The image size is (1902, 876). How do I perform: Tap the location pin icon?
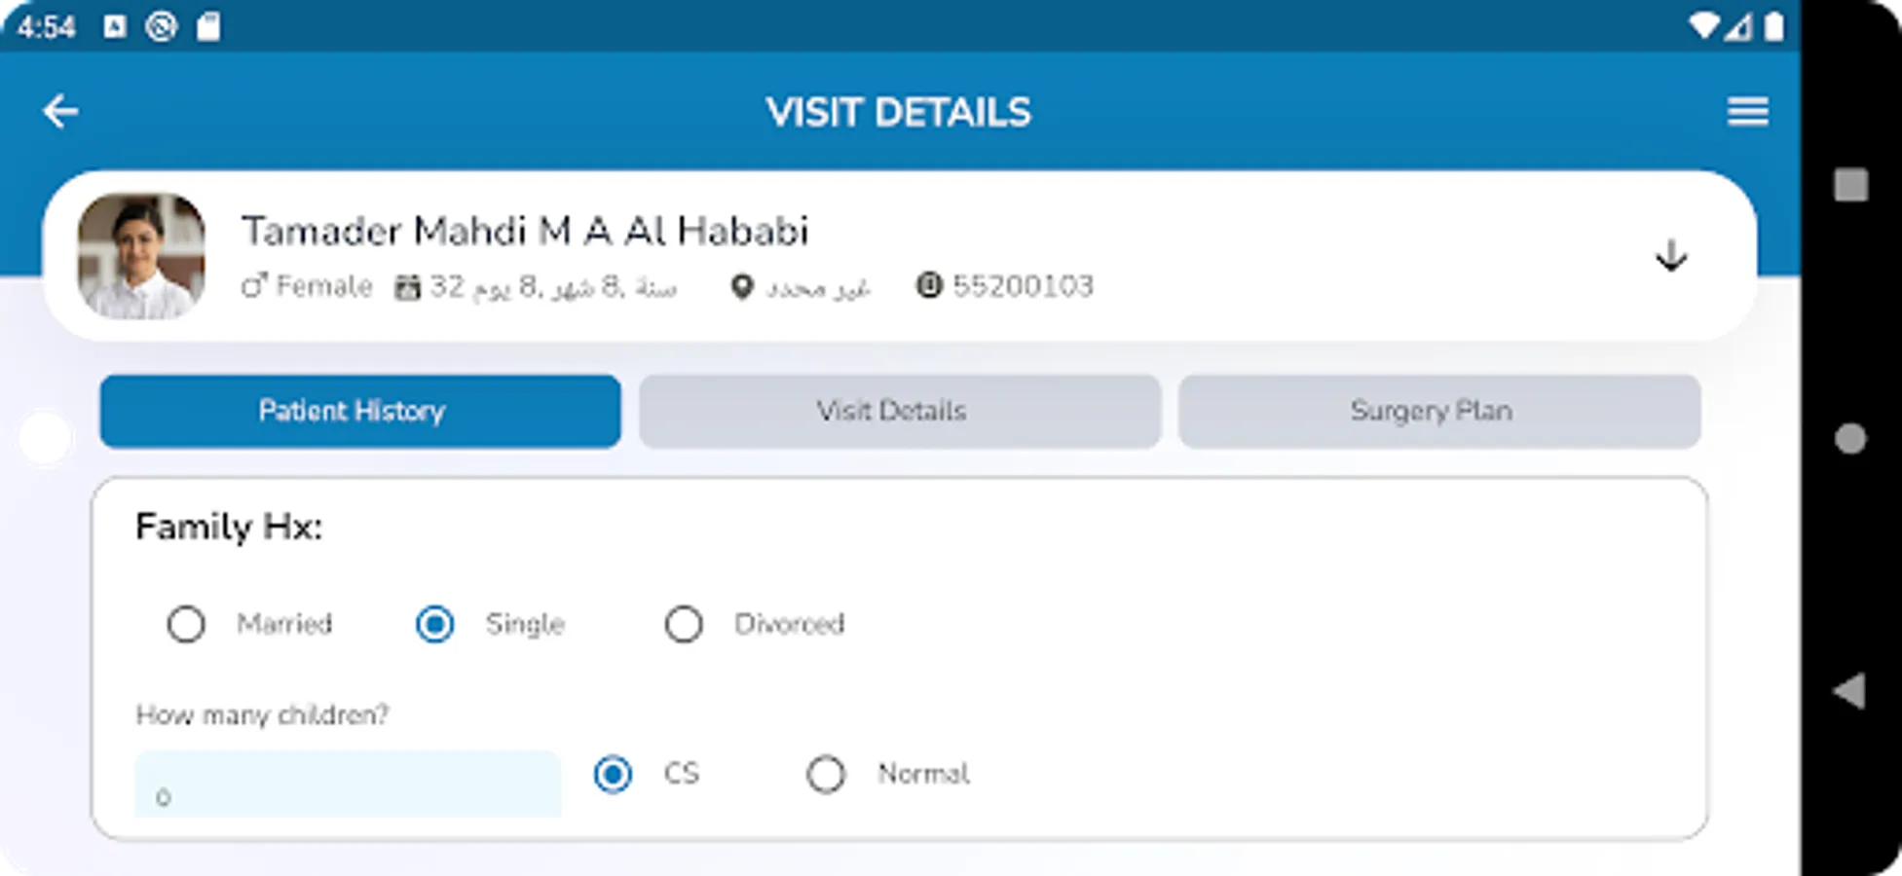742,287
